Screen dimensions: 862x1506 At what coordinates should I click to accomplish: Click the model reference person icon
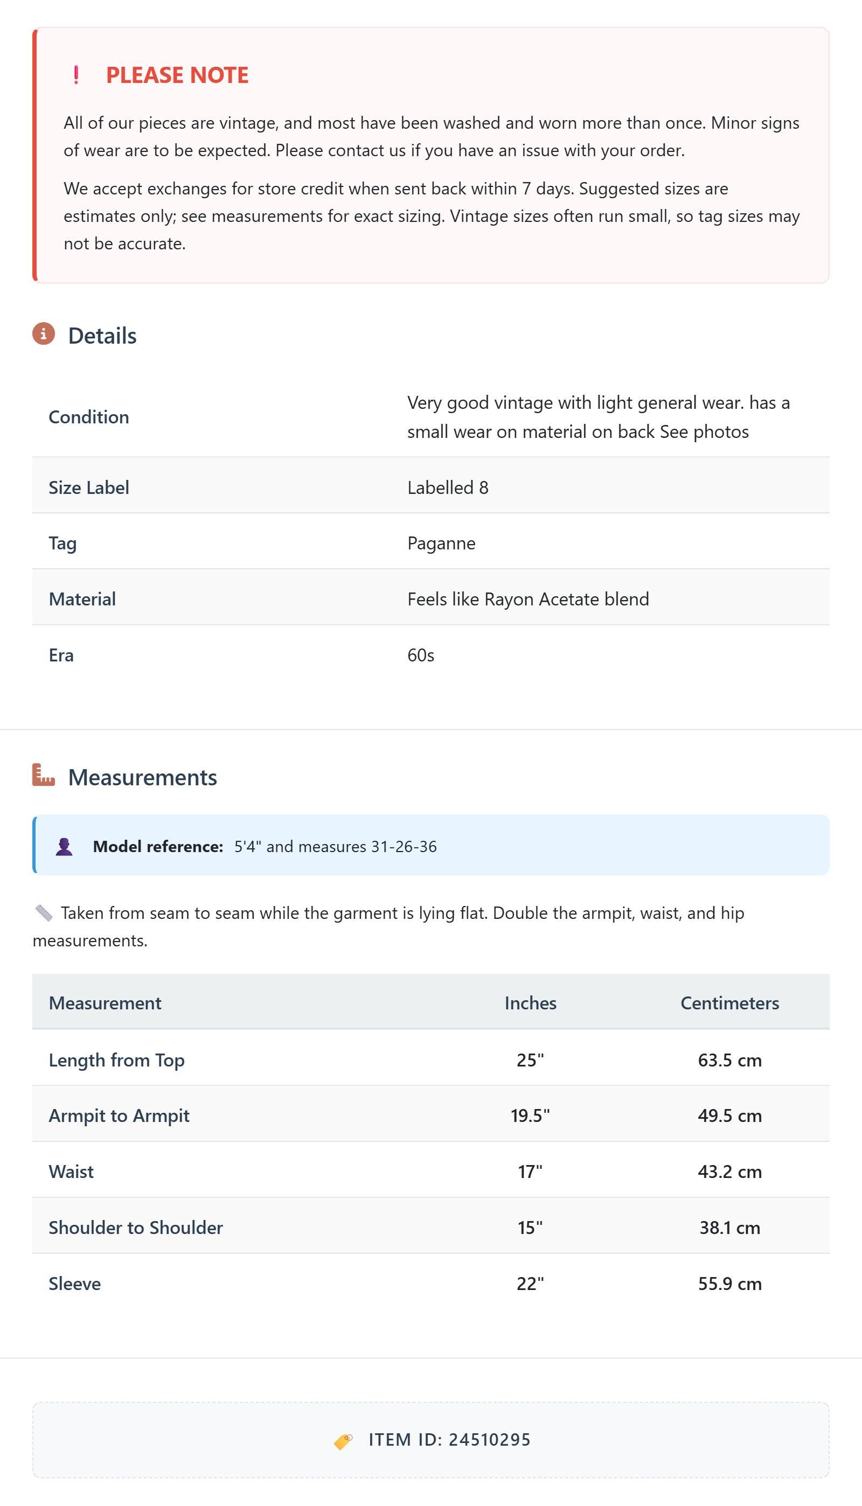coord(64,847)
